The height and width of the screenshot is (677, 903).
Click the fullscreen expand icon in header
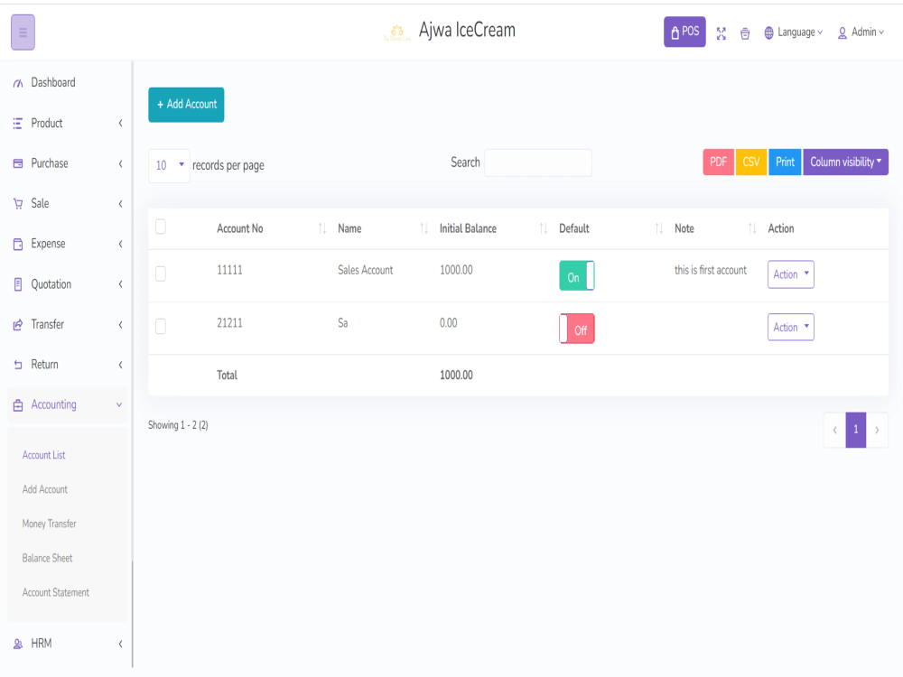(x=721, y=32)
